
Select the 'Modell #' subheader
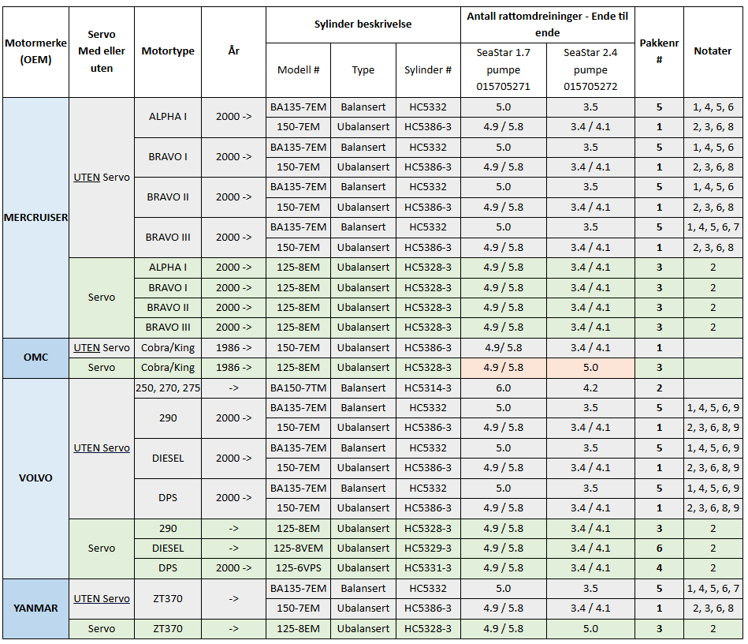[299, 70]
